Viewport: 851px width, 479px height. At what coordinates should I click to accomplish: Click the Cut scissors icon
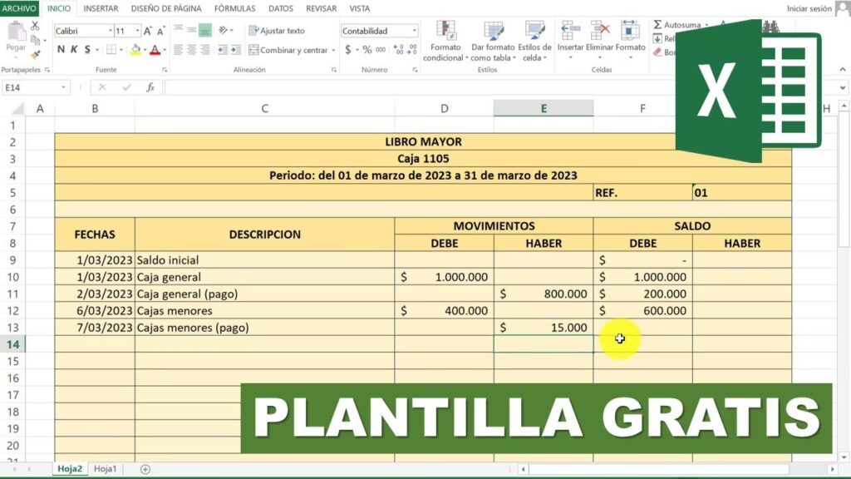click(35, 26)
